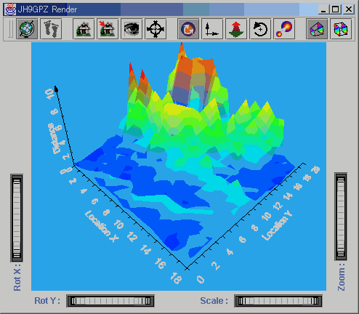Click the red peak of the 3D surface
This screenshot has width=359, height=314.
click(x=182, y=49)
